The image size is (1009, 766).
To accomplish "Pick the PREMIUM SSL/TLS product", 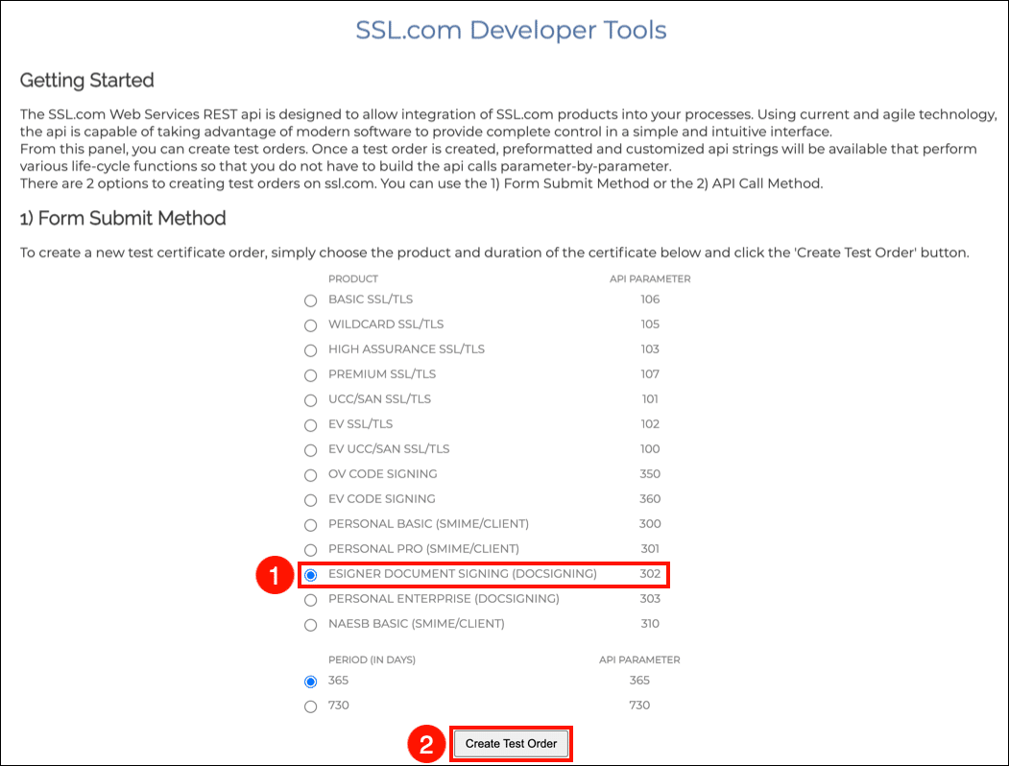I will (x=310, y=374).
